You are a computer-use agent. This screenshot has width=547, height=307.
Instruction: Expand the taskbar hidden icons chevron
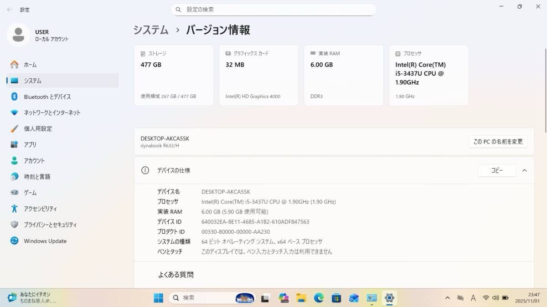click(447, 298)
